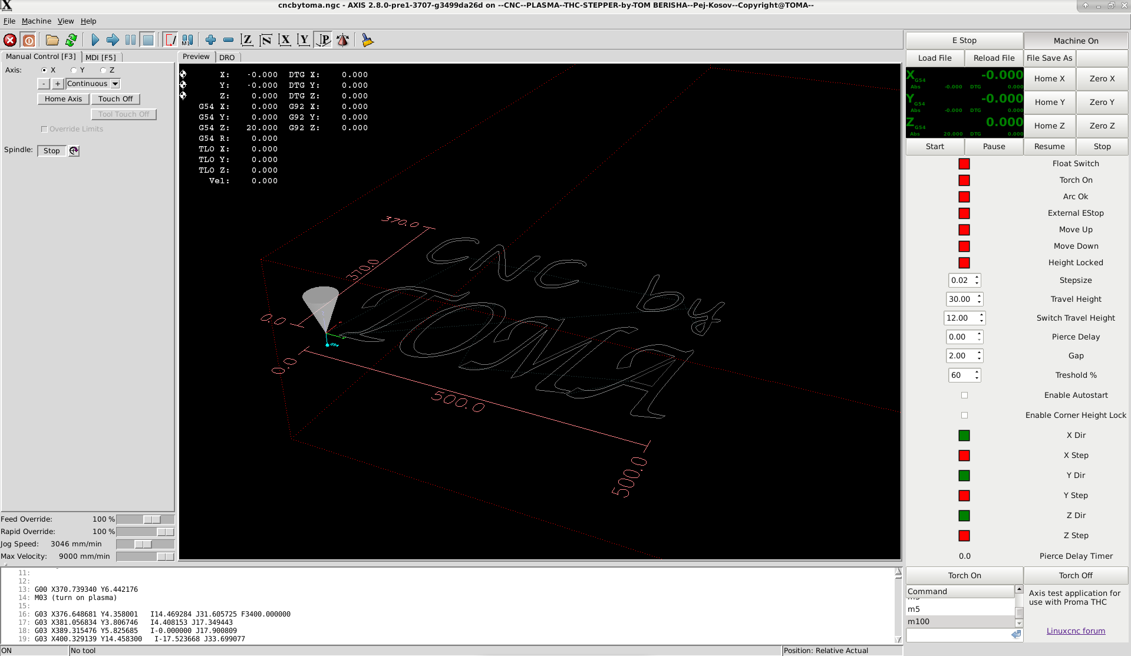Click the Home Axis button

(x=63, y=99)
